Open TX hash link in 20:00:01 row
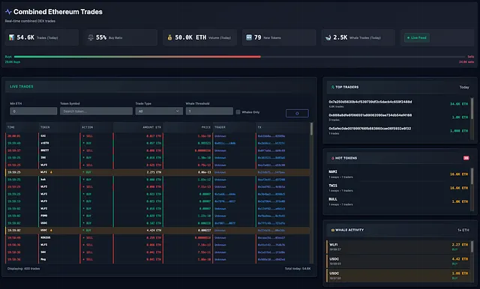 (271, 136)
